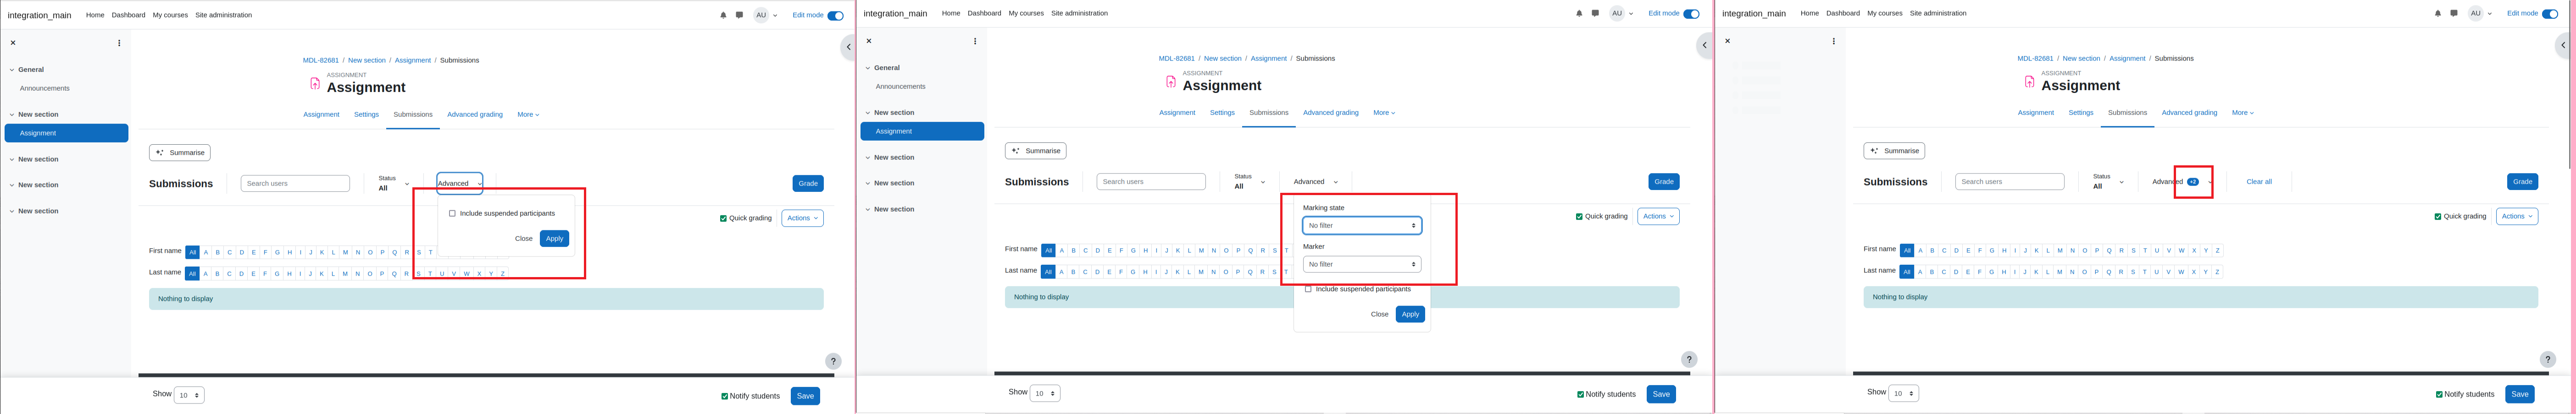Click the Assignment activity icon in left screenshot

pyautogui.click(x=315, y=84)
